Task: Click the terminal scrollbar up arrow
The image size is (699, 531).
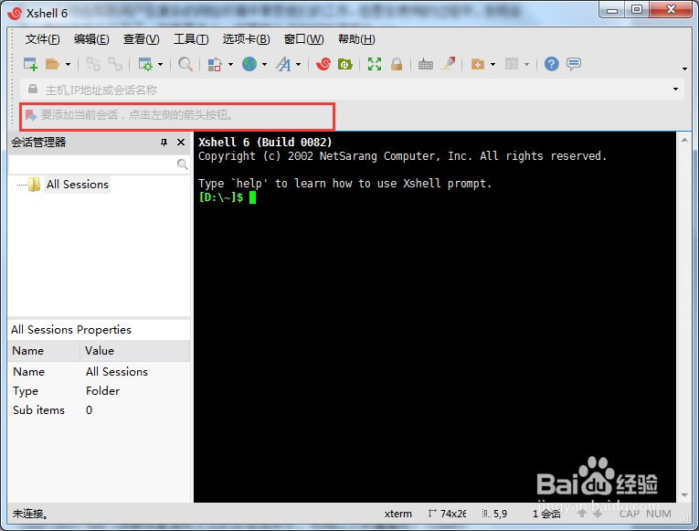Action: pos(684,140)
